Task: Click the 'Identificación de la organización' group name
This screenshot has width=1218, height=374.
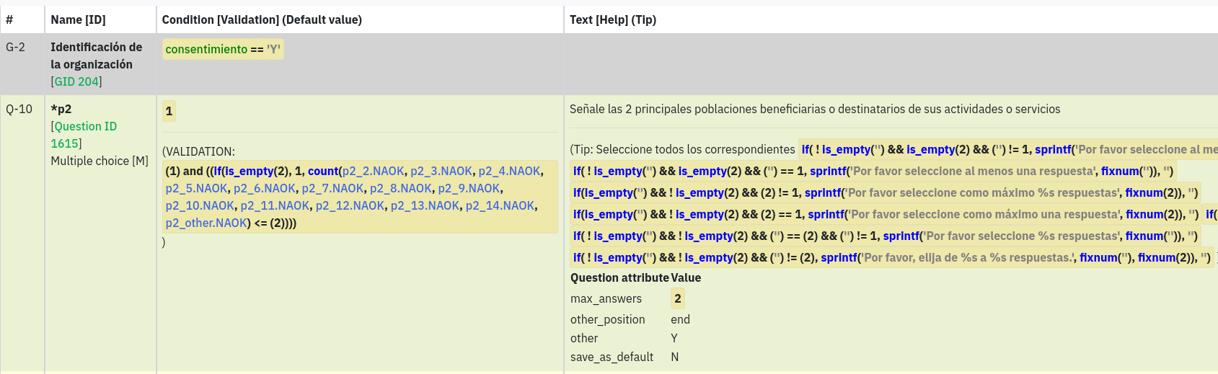Action: (96, 55)
